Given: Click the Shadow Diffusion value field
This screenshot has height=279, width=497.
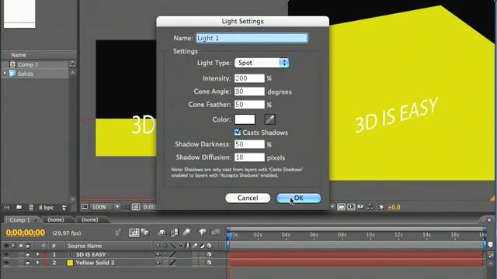Looking at the screenshot, I should [x=249, y=157].
